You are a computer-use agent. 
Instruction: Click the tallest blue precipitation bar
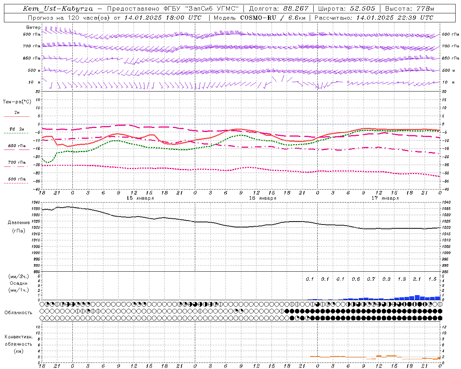tap(417, 298)
